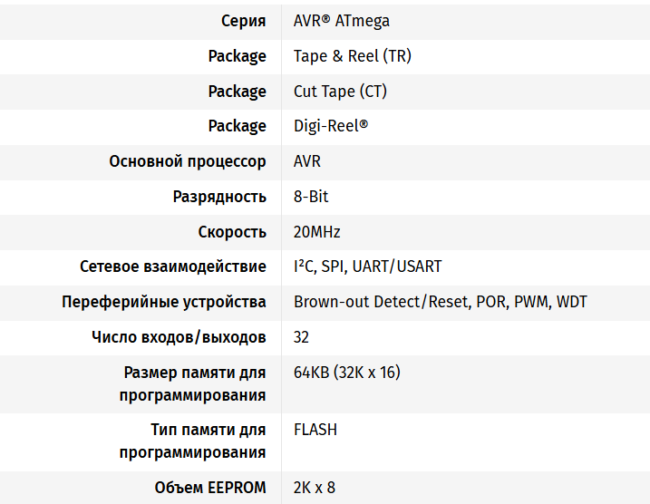The height and width of the screenshot is (504, 650).
Task: Click the 'Tape & Reel (TR)' package value
Action: tap(353, 56)
